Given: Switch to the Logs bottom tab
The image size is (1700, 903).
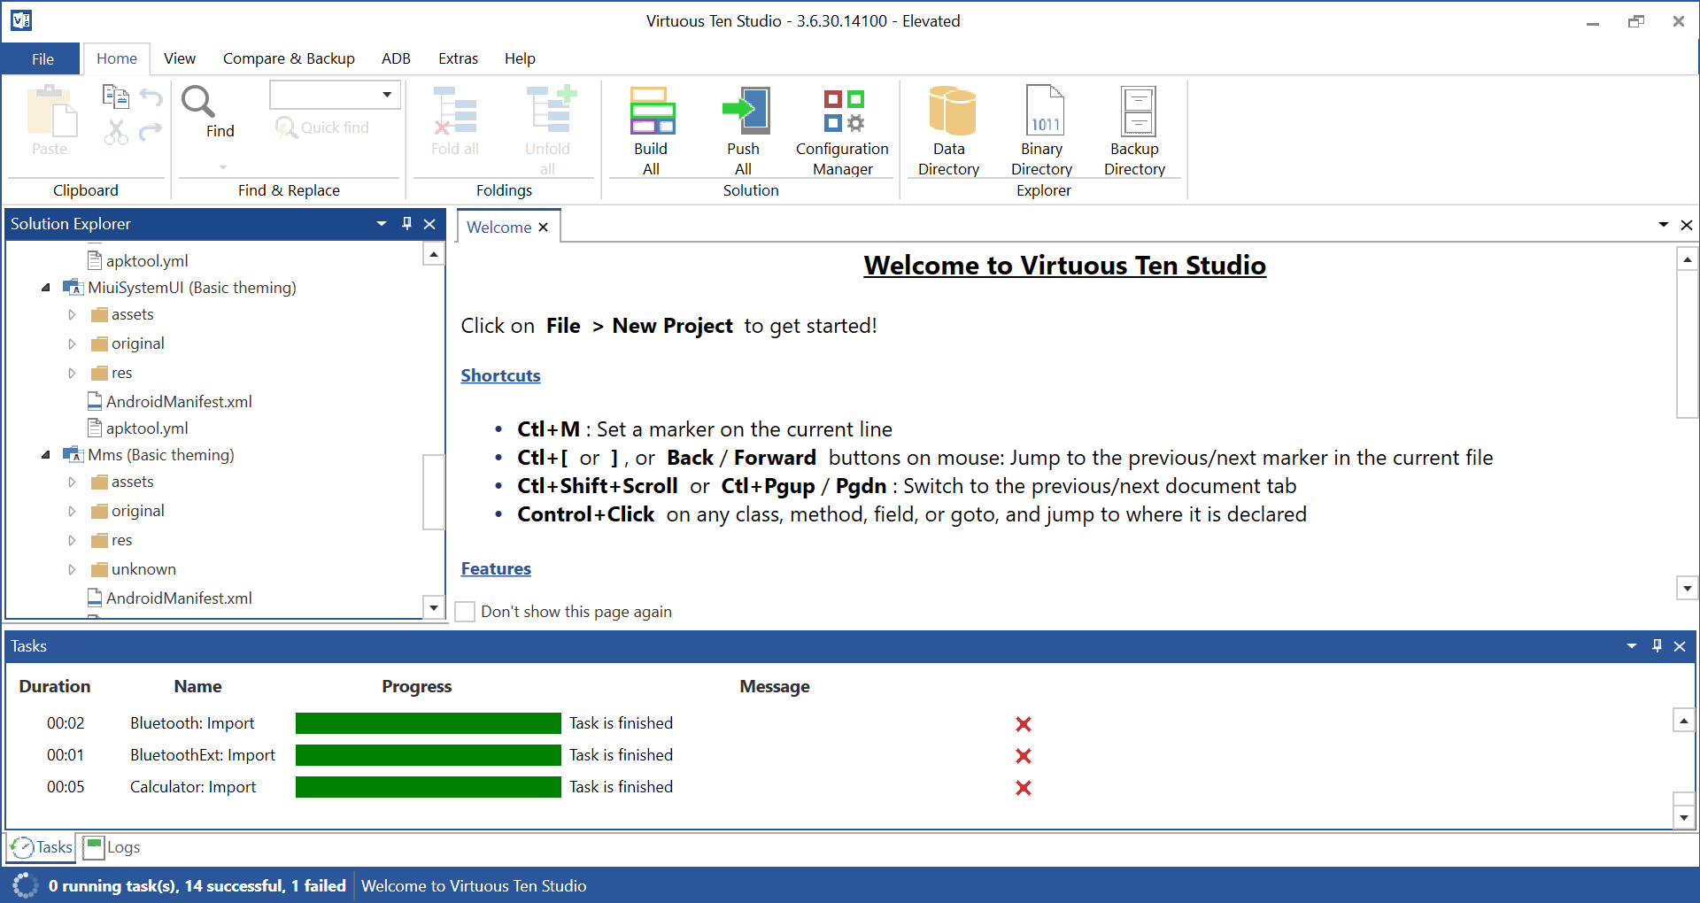Looking at the screenshot, I should (112, 847).
